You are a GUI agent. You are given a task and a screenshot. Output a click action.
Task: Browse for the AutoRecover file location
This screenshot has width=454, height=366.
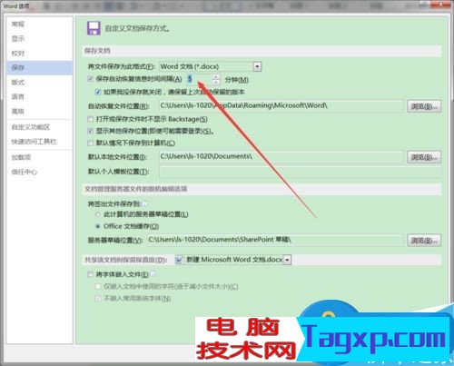(424, 106)
